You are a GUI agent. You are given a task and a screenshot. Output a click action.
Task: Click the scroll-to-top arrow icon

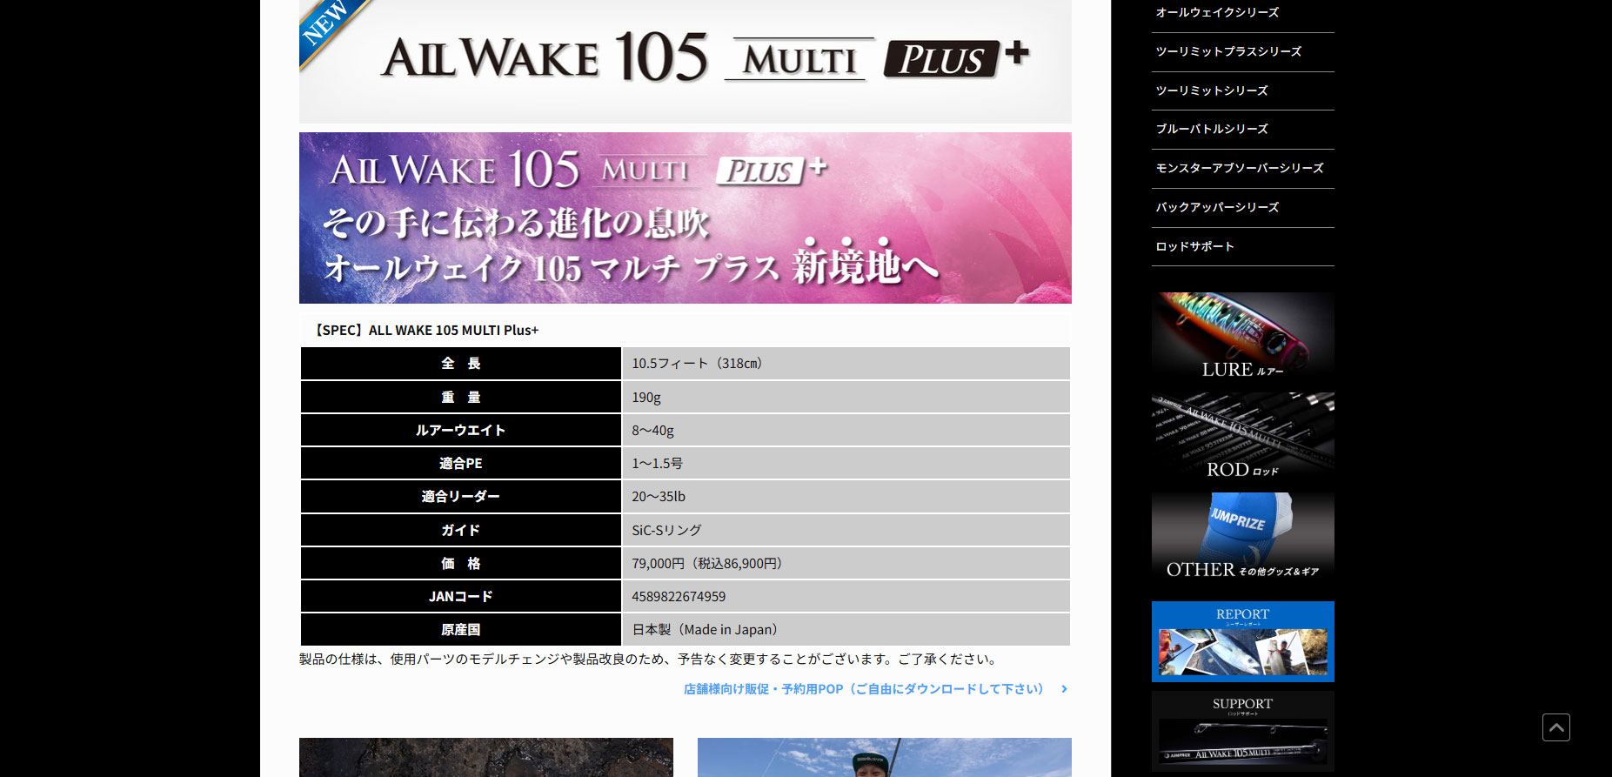pos(1555,727)
